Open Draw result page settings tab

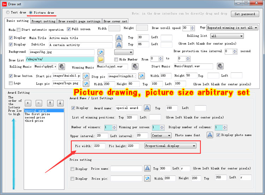pos(79,21)
